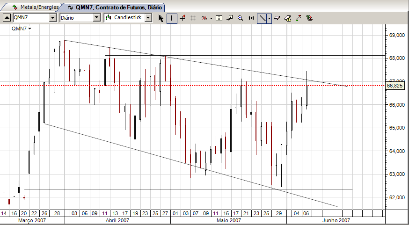The width and height of the screenshot is (409, 225).
Task: Select the trend line drawing tool
Action: click(x=262, y=19)
